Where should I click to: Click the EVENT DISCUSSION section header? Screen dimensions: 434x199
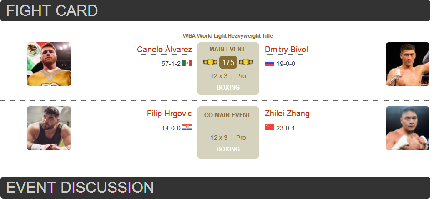[x=215, y=187]
